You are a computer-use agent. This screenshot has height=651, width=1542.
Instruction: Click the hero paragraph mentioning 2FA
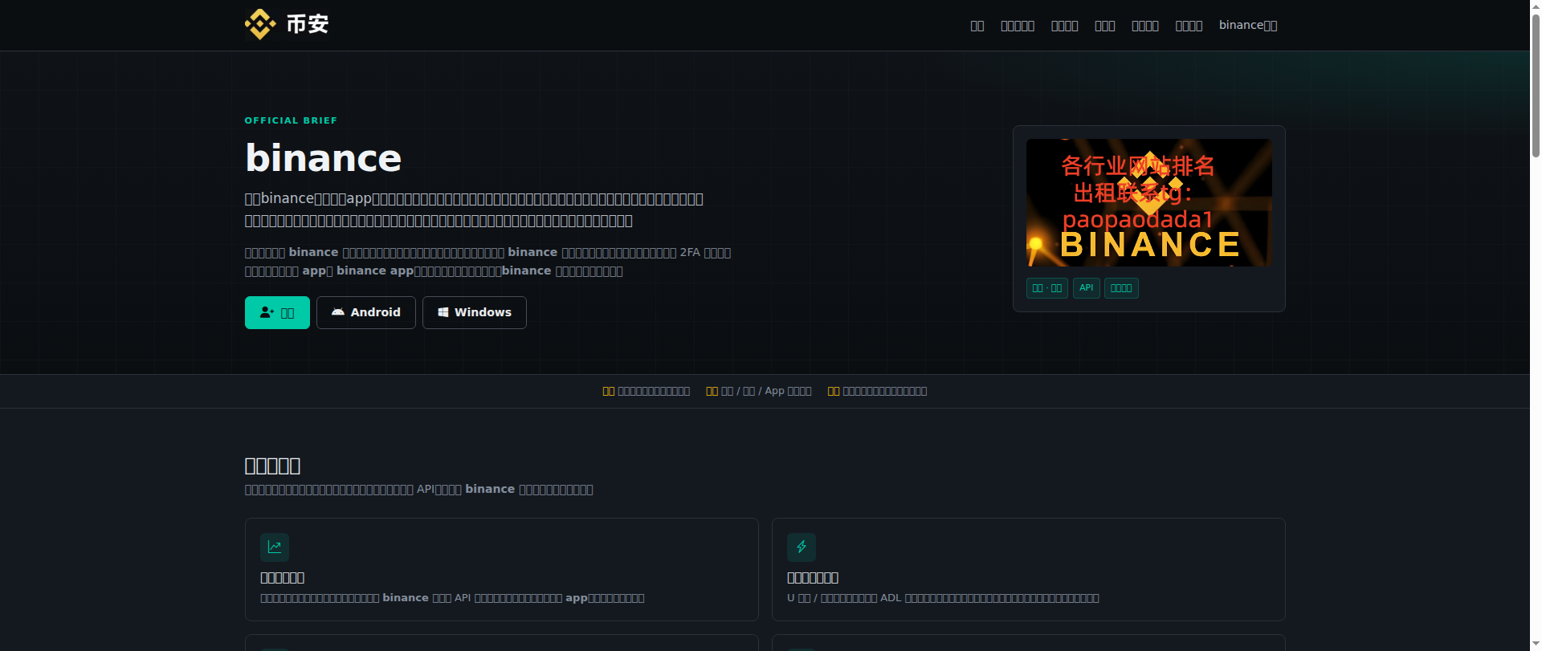488,262
